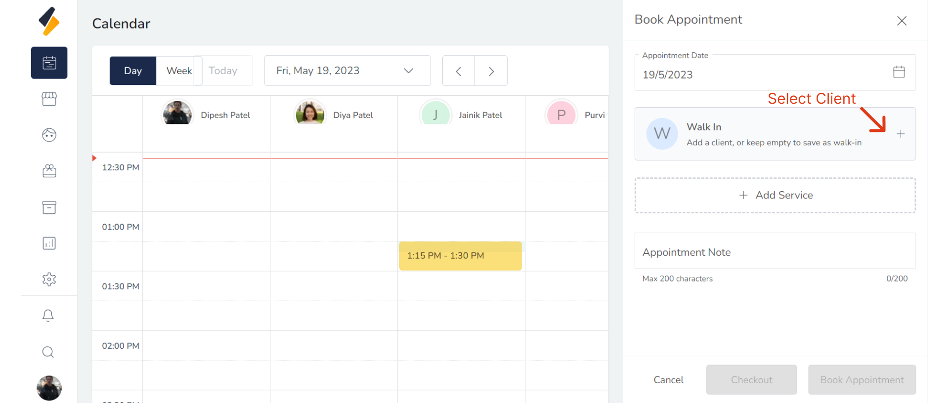Switch to Week view
Screen dimensions: 949x403
click(x=179, y=71)
